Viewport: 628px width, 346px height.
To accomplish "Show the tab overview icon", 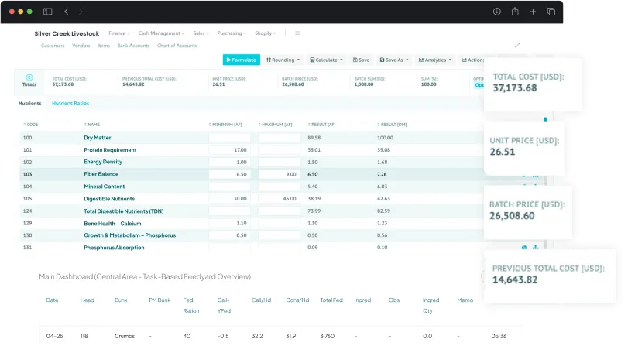I will (x=551, y=12).
